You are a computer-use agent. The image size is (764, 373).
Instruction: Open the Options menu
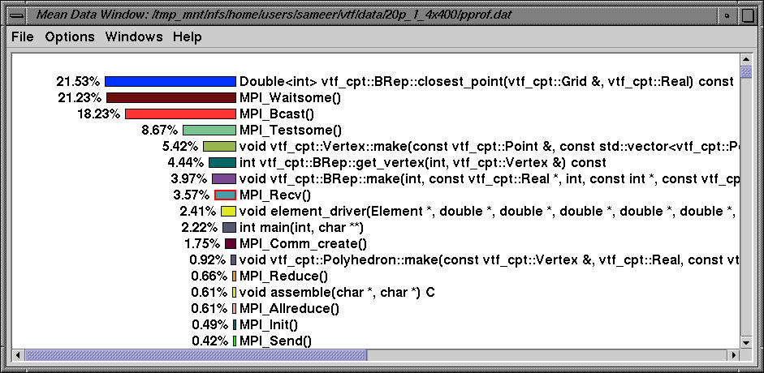coord(70,37)
